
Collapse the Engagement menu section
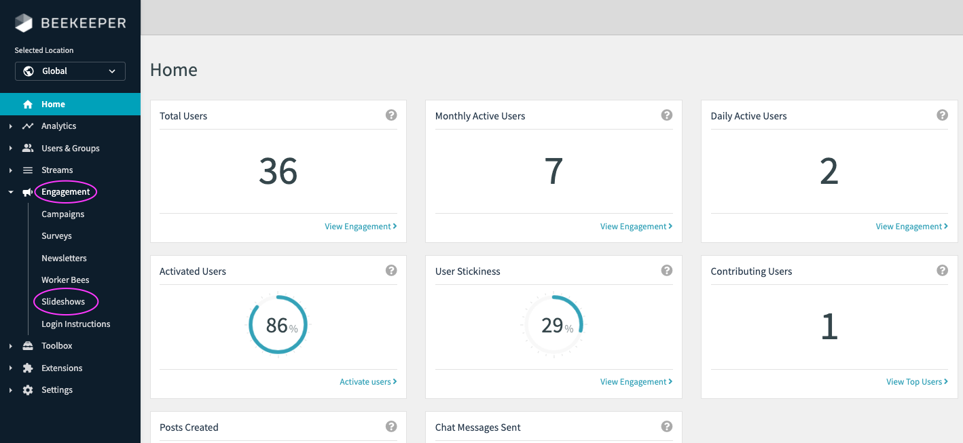tap(11, 192)
